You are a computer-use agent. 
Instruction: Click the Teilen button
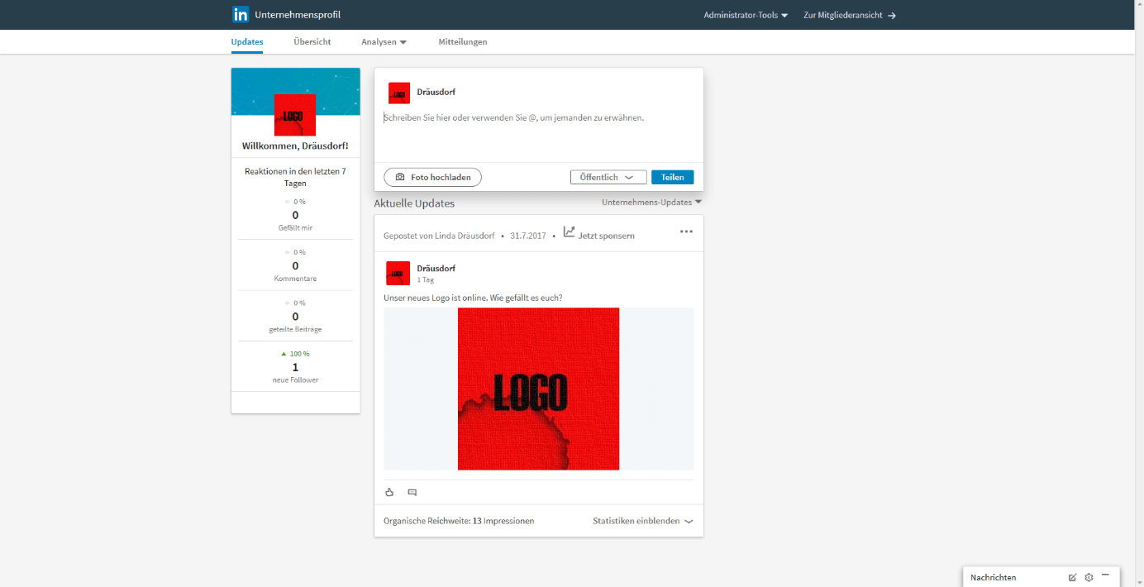(672, 177)
